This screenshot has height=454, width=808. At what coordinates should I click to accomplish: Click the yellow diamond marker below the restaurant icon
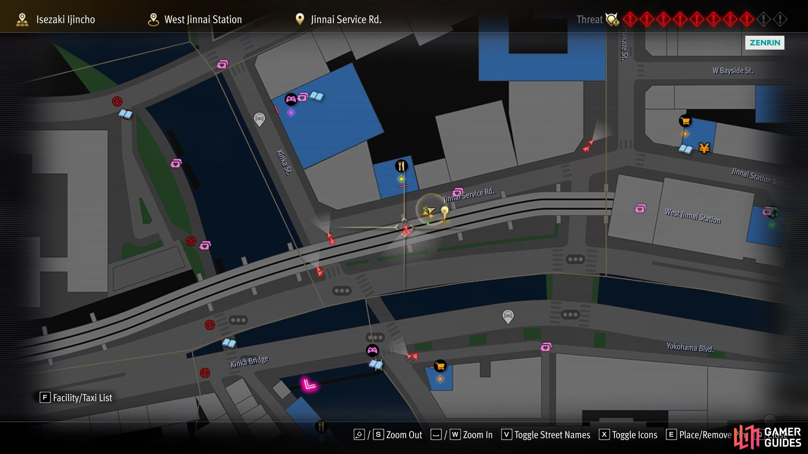pos(401,179)
